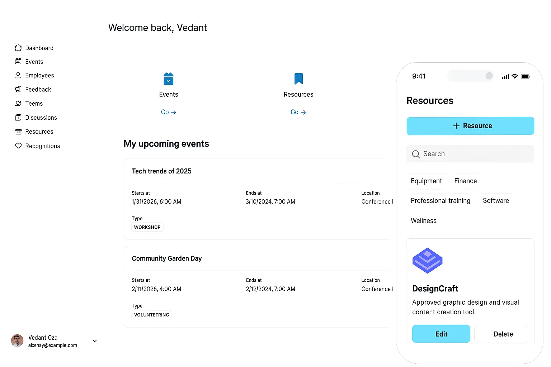Click the blue Resources bookmark card icon
This screenshot has width=551, height=367.
click(298, 79)
